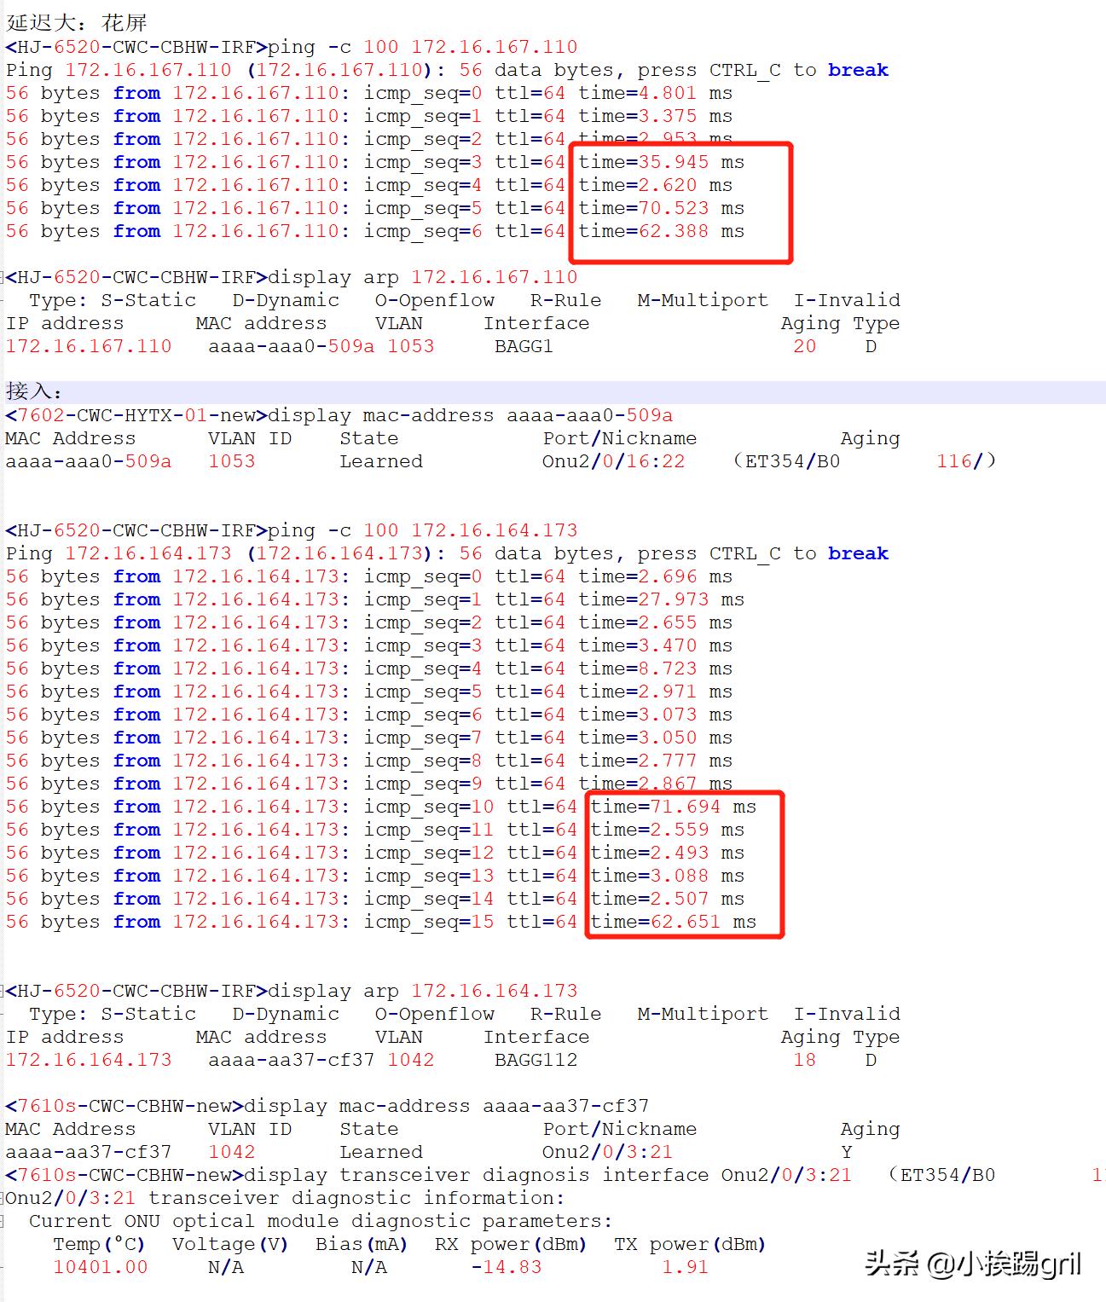Select the "display mac-address aaaa-aaa0-509a" command
Screen dimensions: 1106x1302
470,415
